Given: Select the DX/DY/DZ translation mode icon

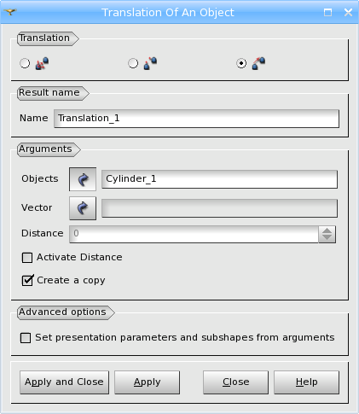Looking at the screenshot, I should click(x=42, y=63).
